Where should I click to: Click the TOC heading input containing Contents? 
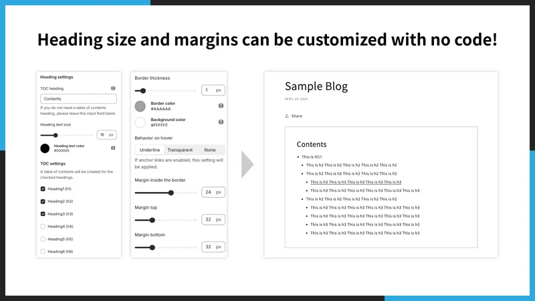tap(78, 98)
